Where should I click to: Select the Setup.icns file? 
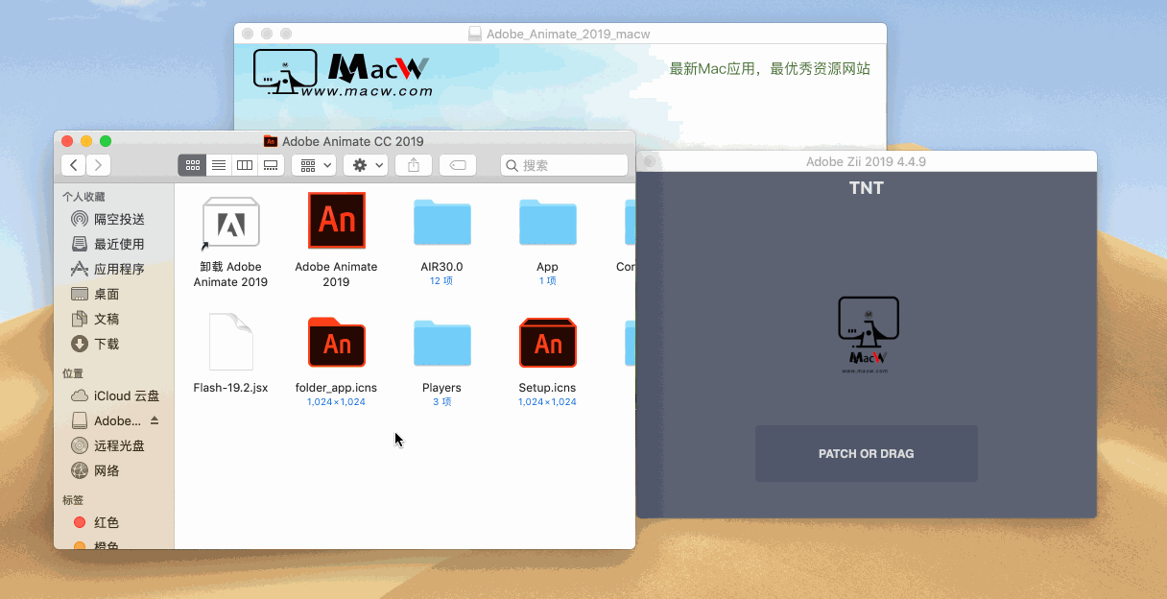547,343
